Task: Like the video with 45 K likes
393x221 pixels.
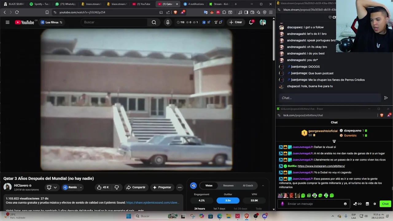Action: click(x=103, y=187)
